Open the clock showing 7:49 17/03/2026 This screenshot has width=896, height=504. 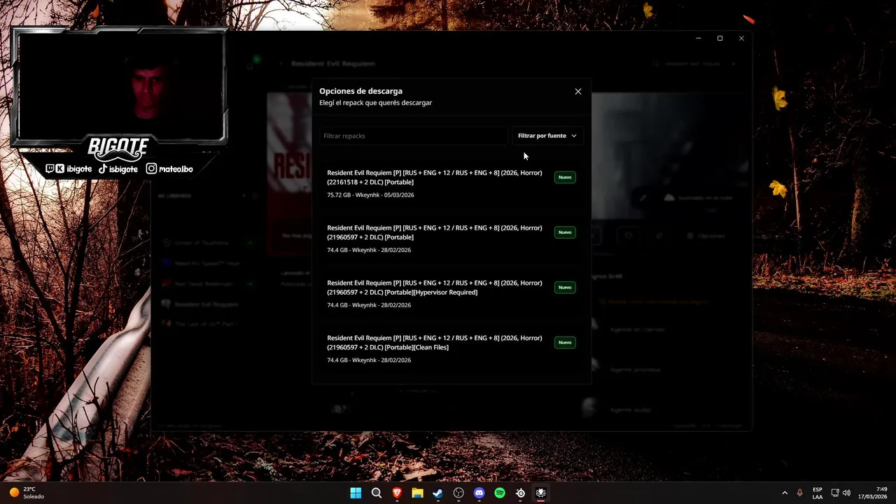(x=873, y=493)
